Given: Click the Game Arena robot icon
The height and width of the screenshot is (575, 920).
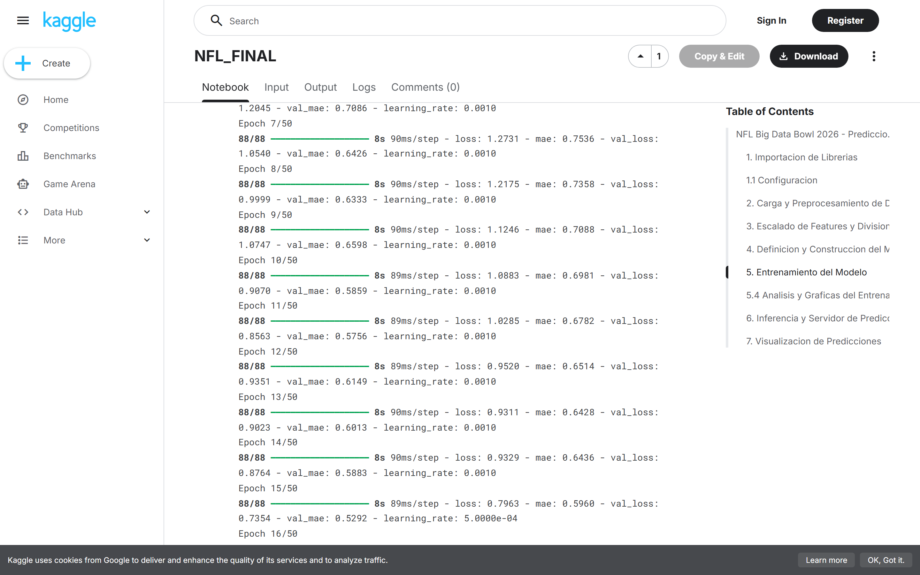Looking at the screenshot, I should point(23,184).
